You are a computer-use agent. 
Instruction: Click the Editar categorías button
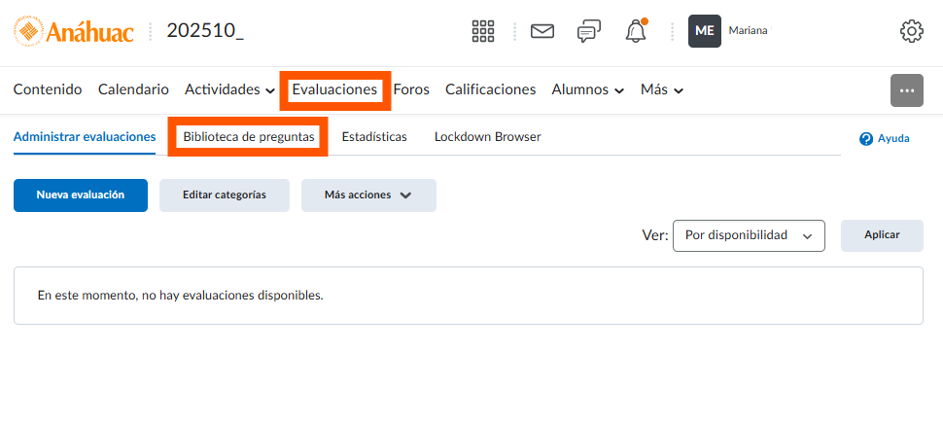click(225, 194)
